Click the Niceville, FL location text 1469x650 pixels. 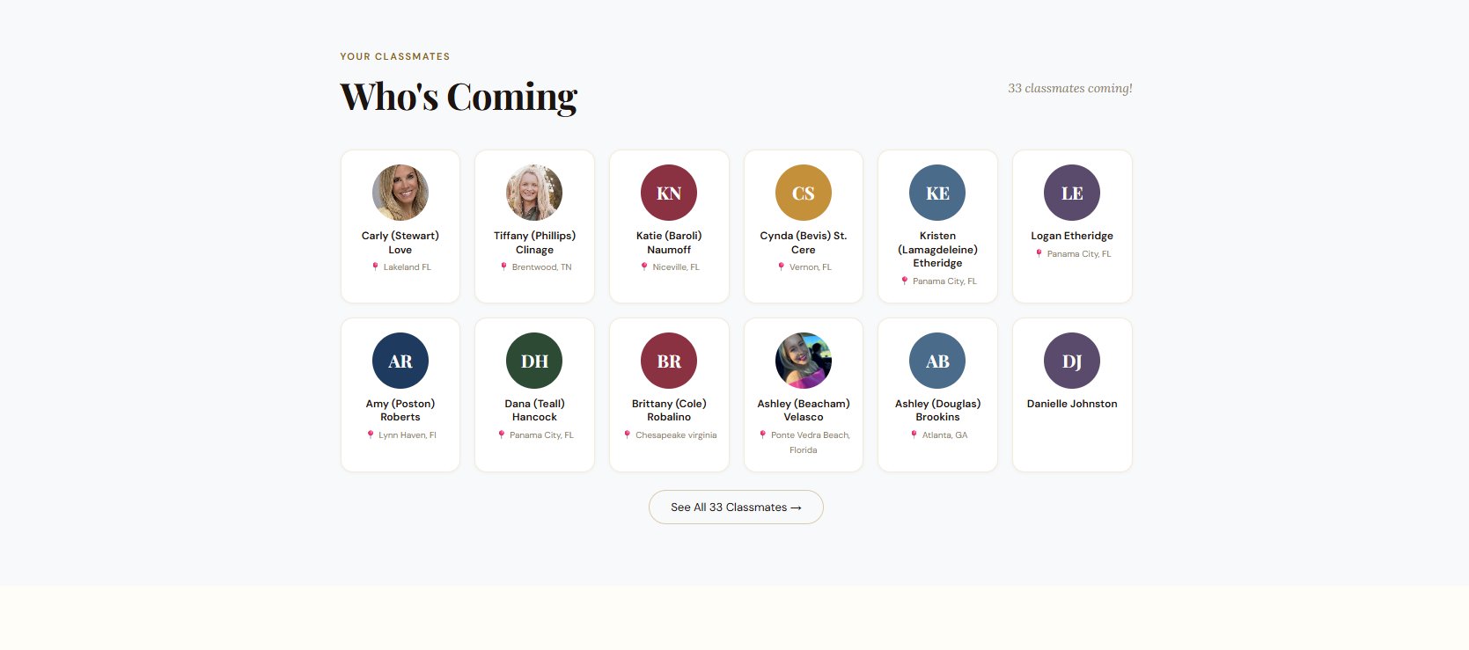(676, 267)
